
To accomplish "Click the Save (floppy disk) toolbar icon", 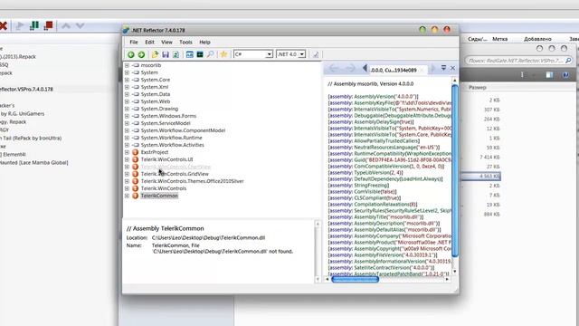I will click(x=165, y=54).
